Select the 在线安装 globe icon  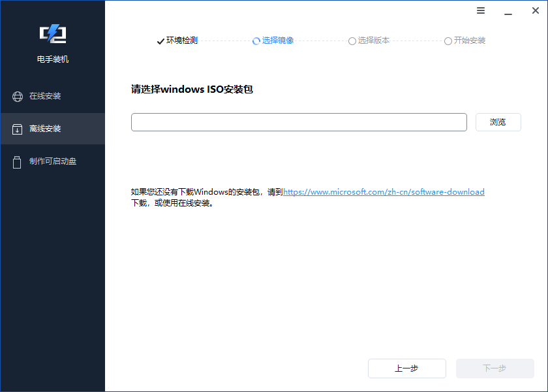click(x=17, y=96)
